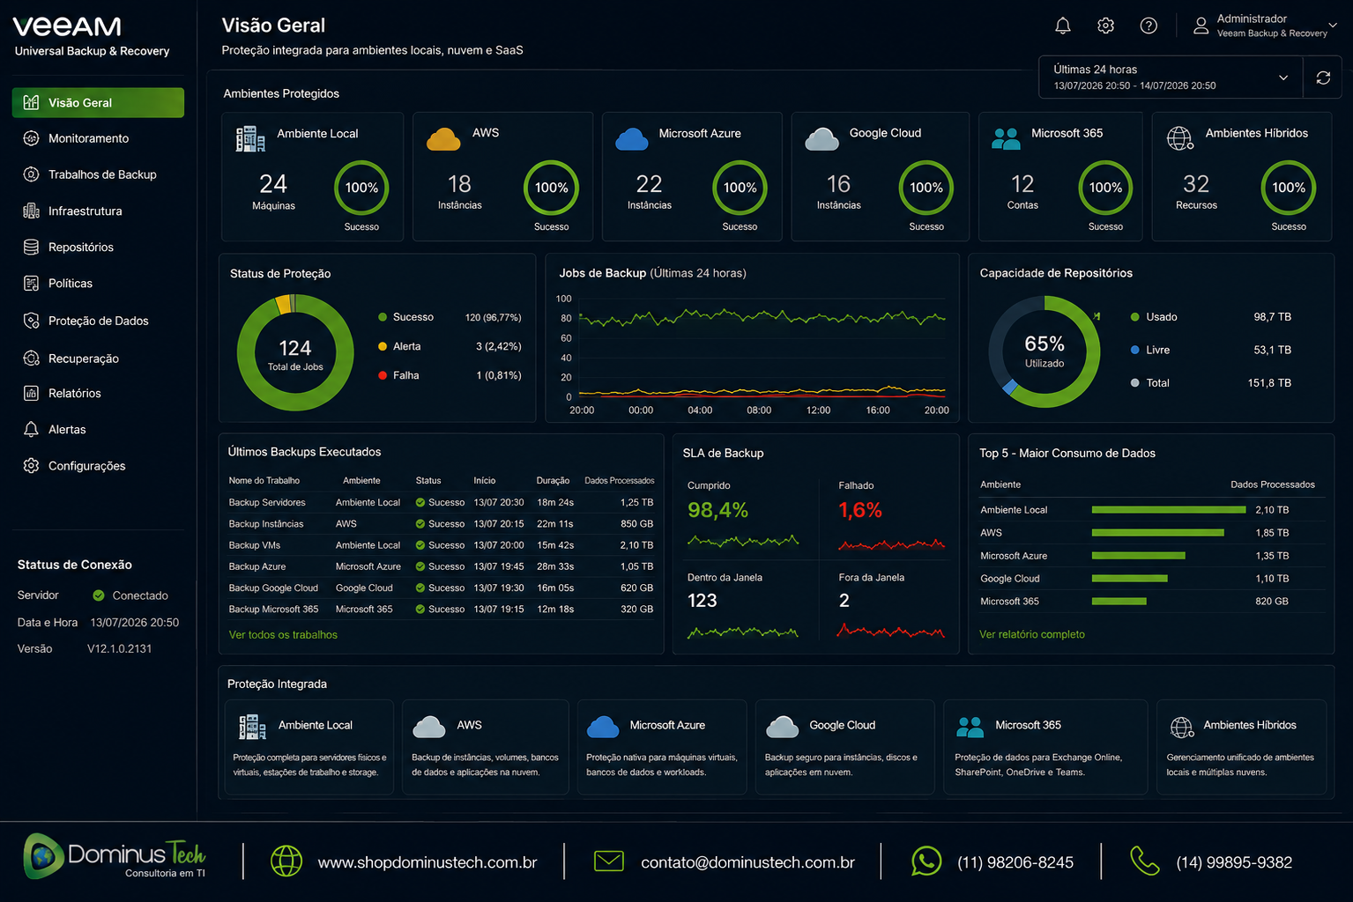Click the Trabalhos de Backup sidebar icon
The width and height of the screenshot is (1353, 902).
(x=31, y=174)
